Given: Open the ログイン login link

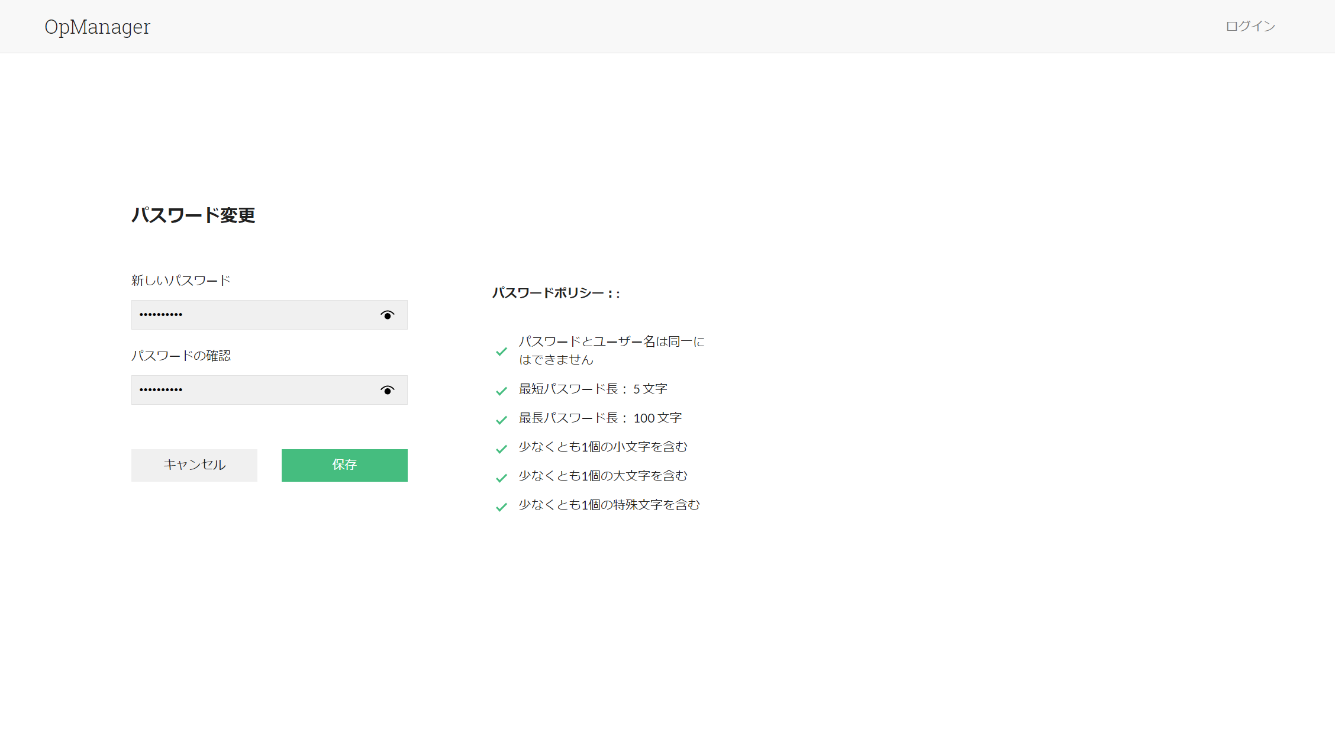Looking at the screenshot, I should click(x=1250, y=26).
